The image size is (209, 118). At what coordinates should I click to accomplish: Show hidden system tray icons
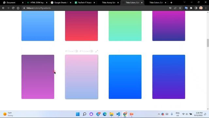coord(159,114)
